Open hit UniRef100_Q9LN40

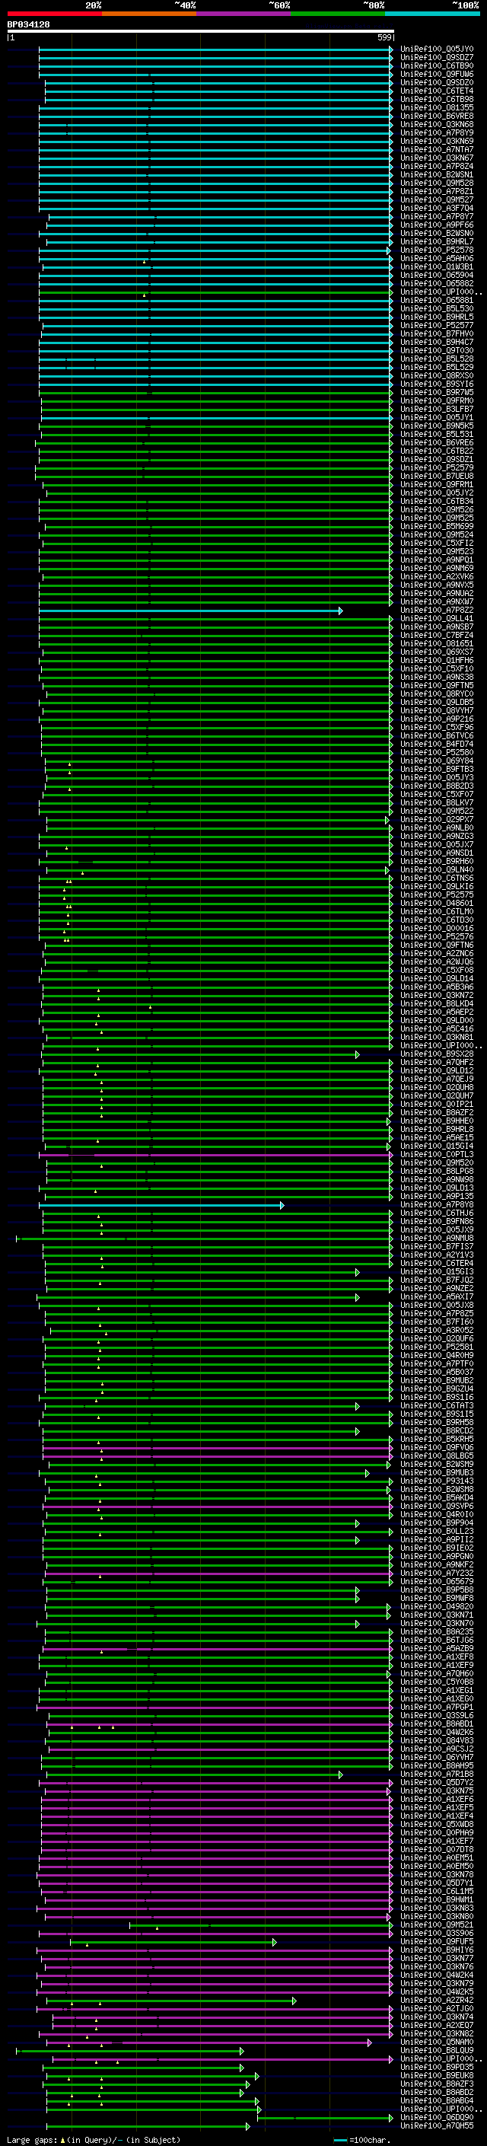[436, 869]
